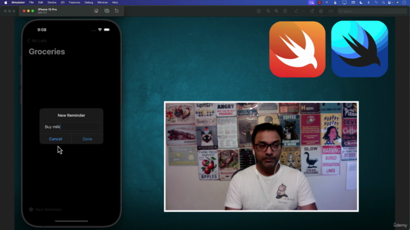Screen dimensions: 410x230
Task: Click the 9:08 time in the phone status bar
Action: (x=42, y=30)
